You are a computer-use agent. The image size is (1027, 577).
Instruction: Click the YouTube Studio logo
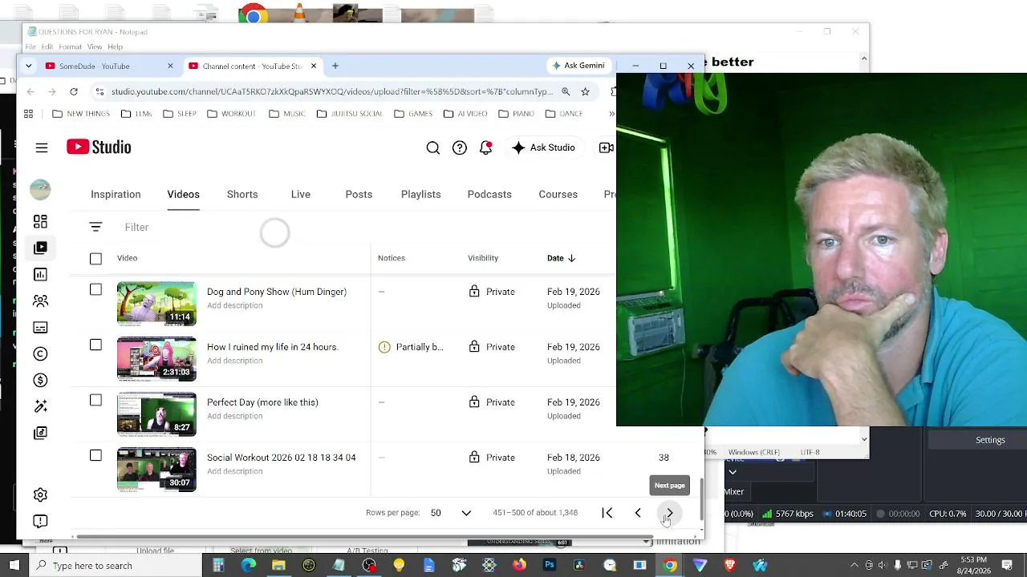(x=99, y=147)
